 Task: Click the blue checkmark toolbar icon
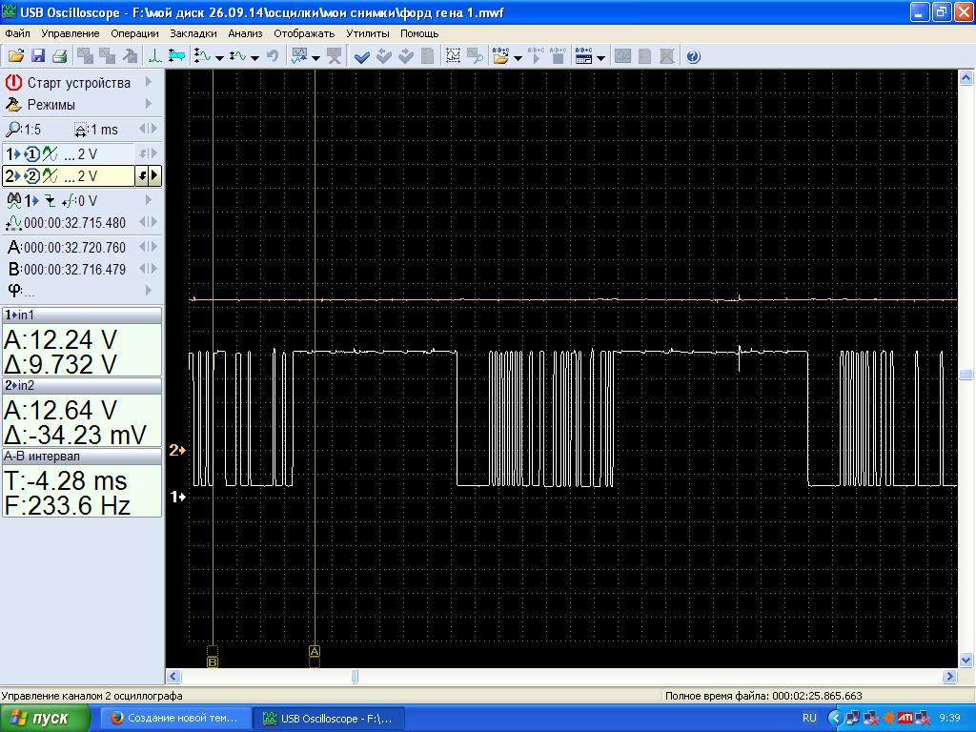[x=362, y=56]
